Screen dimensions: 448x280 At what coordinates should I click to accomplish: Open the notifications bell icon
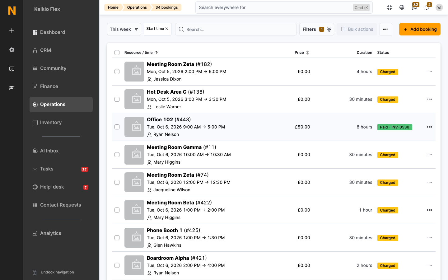427,7
